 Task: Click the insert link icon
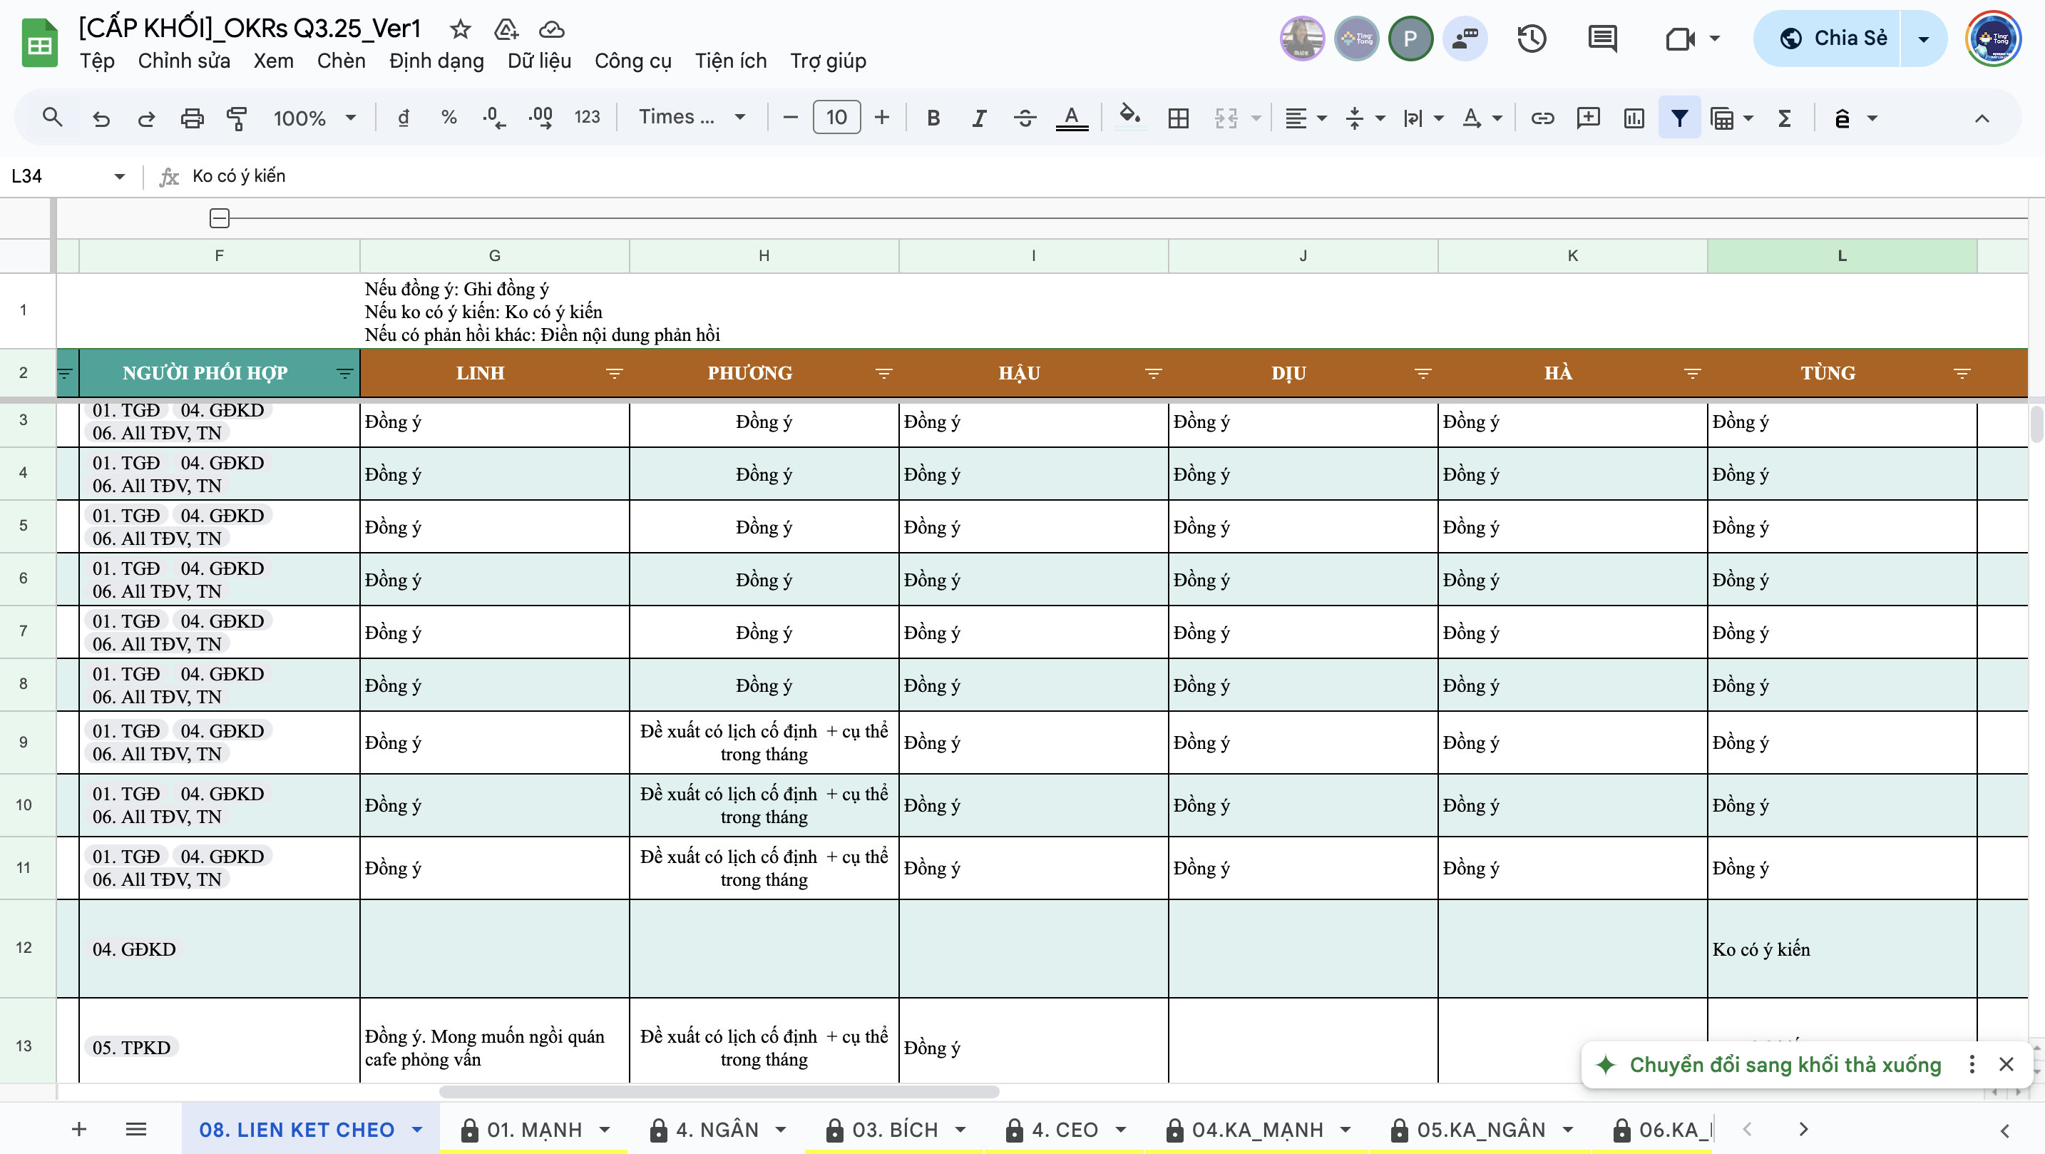pos(1542,118)
